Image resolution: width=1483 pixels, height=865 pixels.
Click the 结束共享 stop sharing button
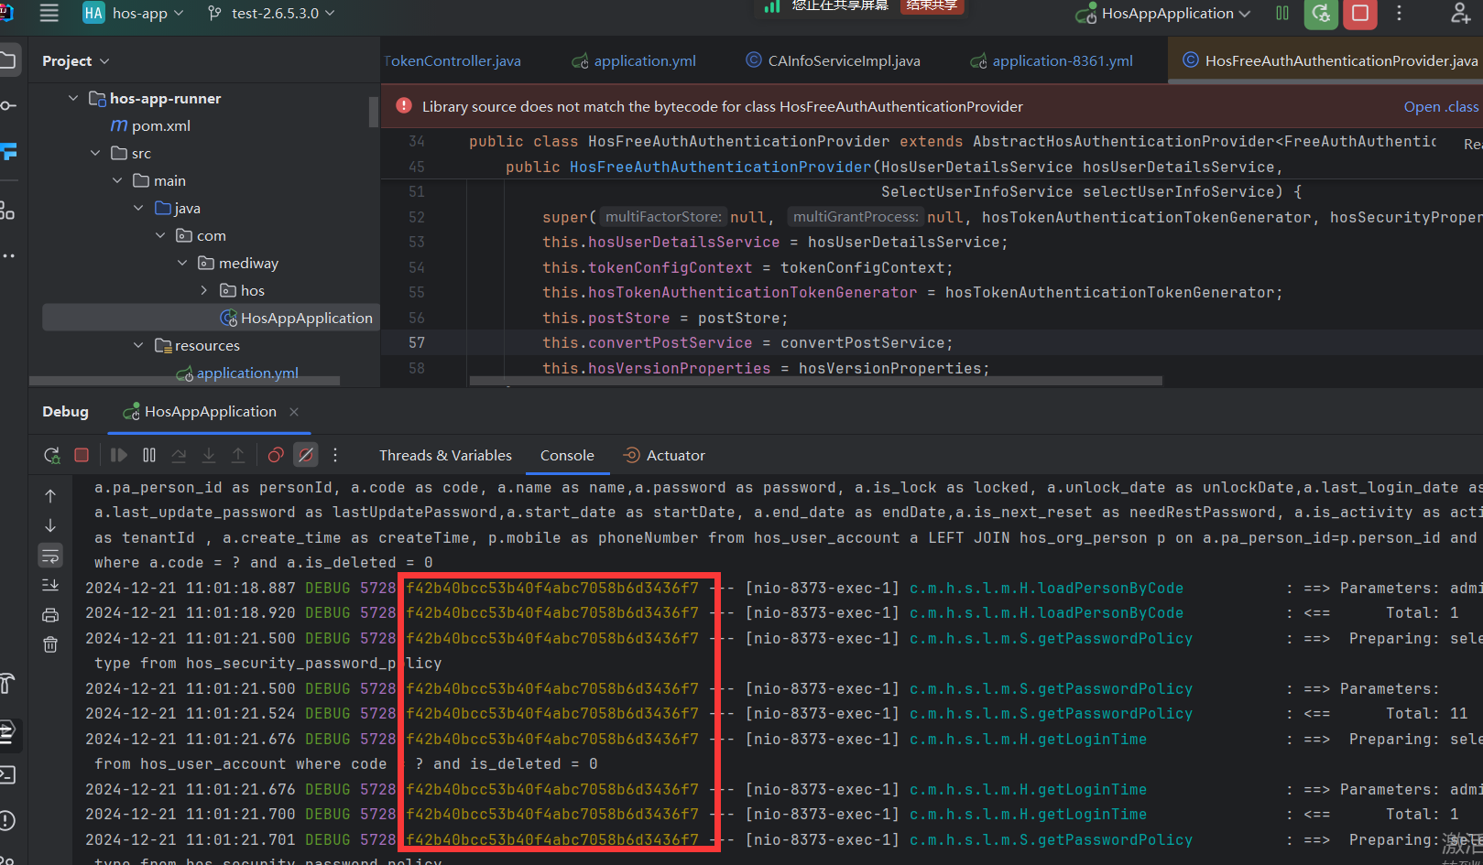pyautogui.click(x=932, y=5)
